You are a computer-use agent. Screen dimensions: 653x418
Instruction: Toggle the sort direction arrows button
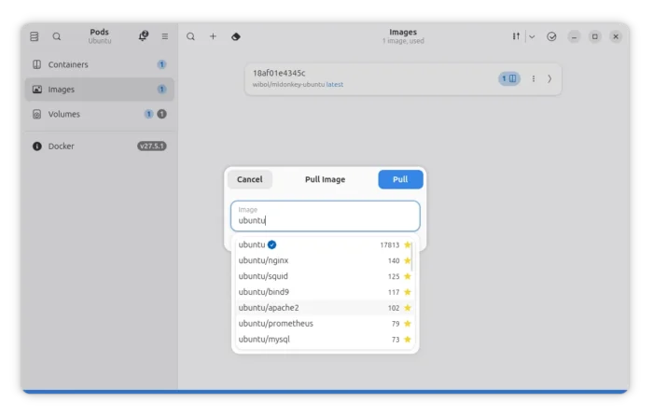click(516, 36)
